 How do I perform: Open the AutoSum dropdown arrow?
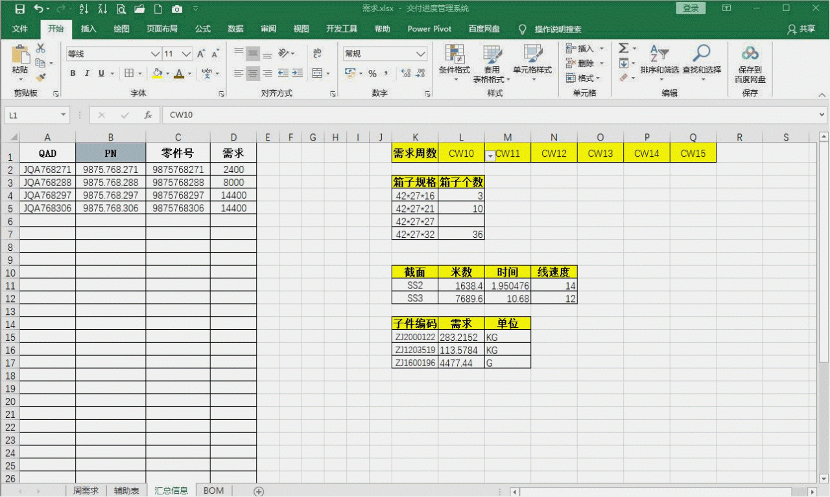point(635,49)
